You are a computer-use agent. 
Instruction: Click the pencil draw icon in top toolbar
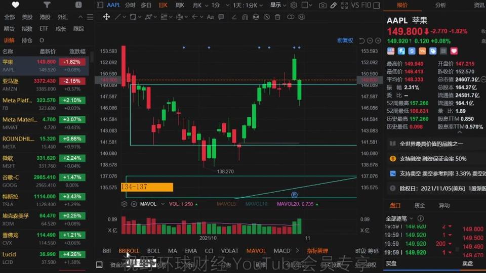334,5
